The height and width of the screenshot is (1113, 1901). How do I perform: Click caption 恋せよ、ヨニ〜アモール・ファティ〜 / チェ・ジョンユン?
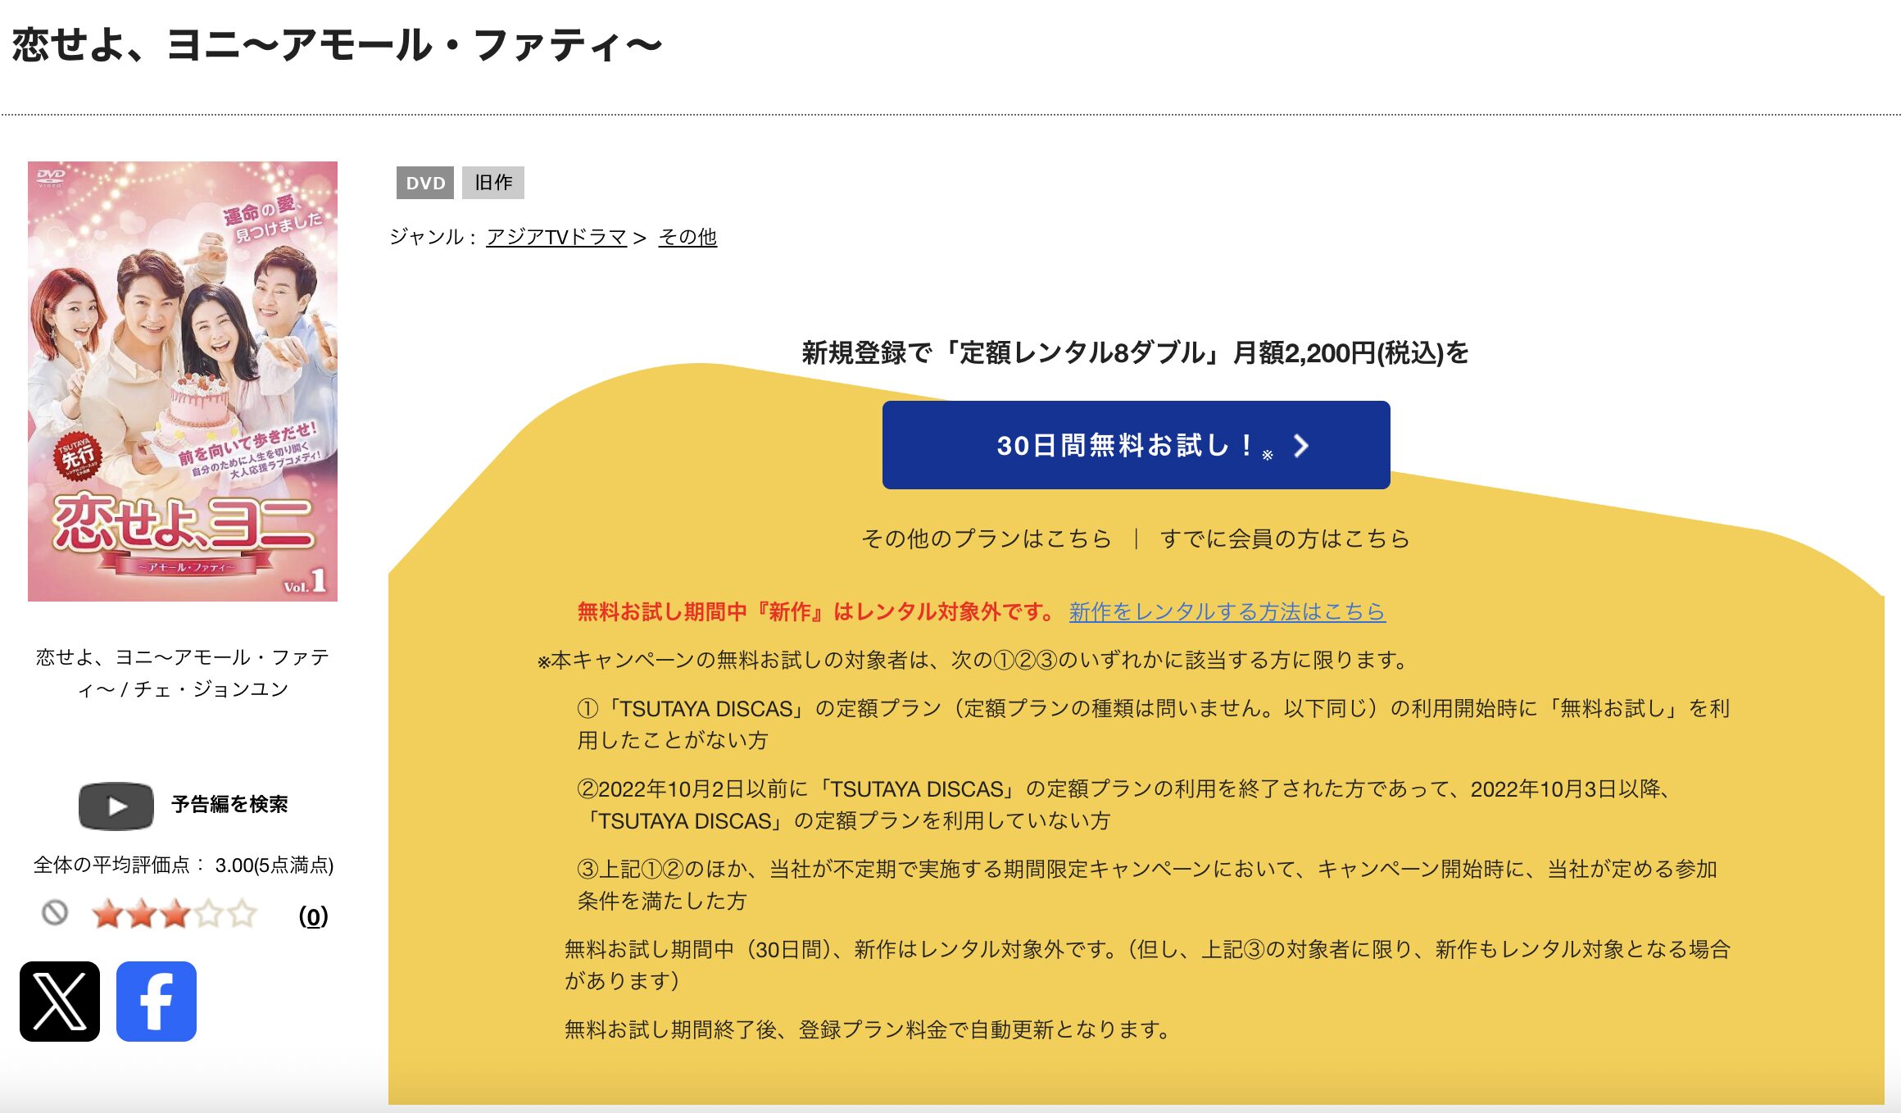[183, 673]
